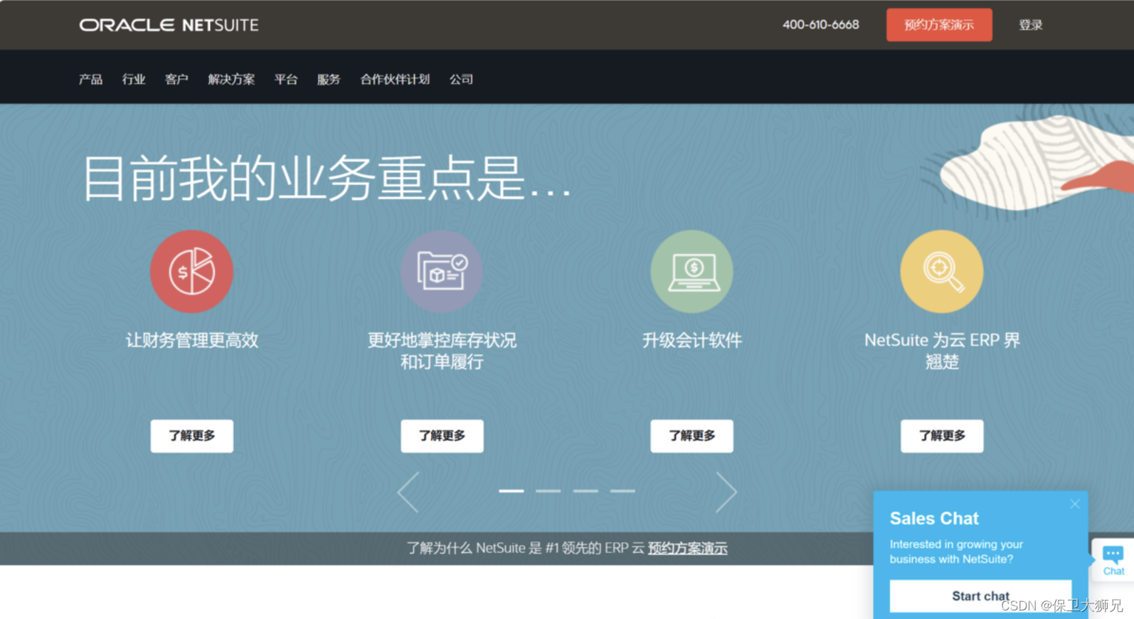Click 了解更多 under NetSuite 为云 ERP
The image size is (1134, 619).
click(x=942, y=435)
